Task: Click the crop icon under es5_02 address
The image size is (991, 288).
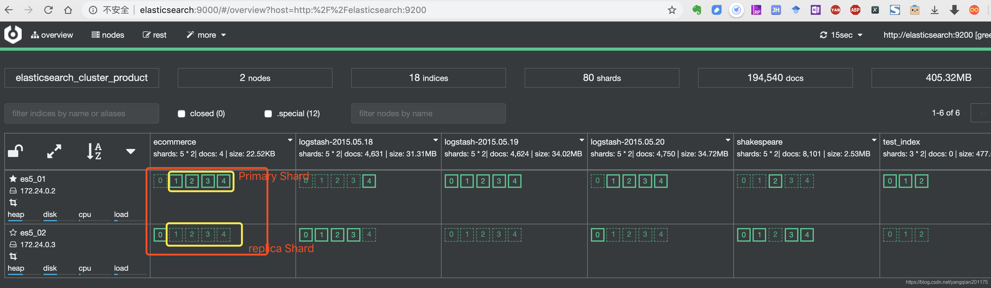Action: (x=13, y=256)
